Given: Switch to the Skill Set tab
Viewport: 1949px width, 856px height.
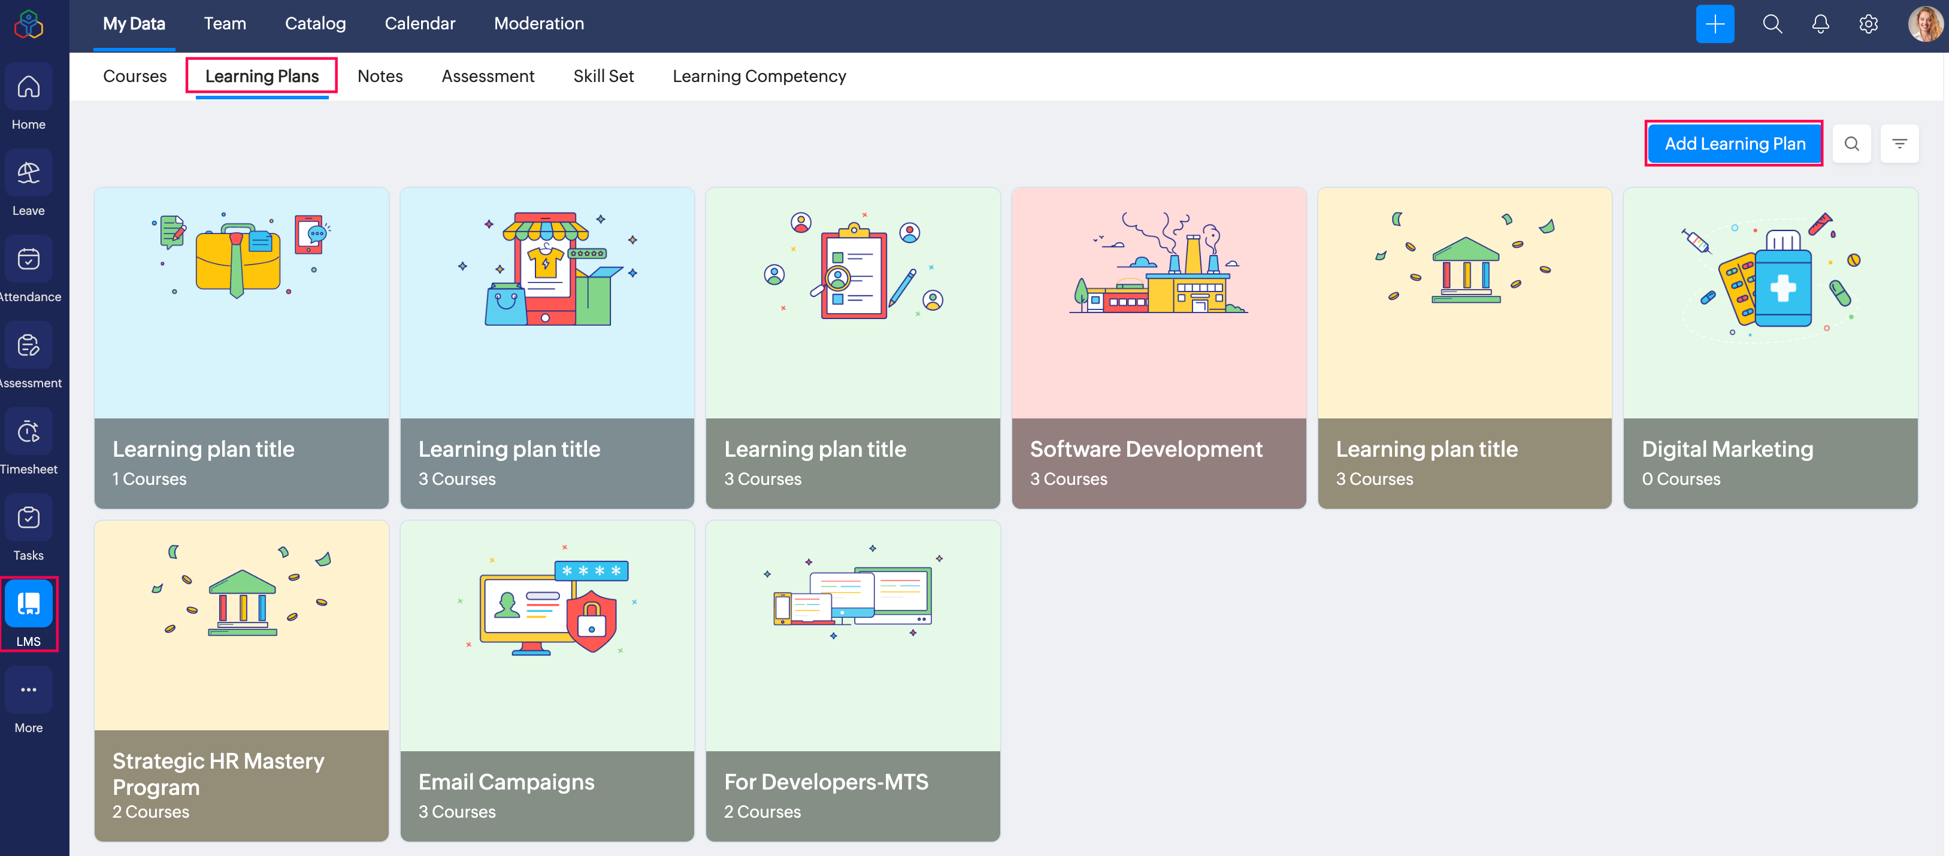Looking at the screenshot, I should pyautogui.click(x=603, y=77).
